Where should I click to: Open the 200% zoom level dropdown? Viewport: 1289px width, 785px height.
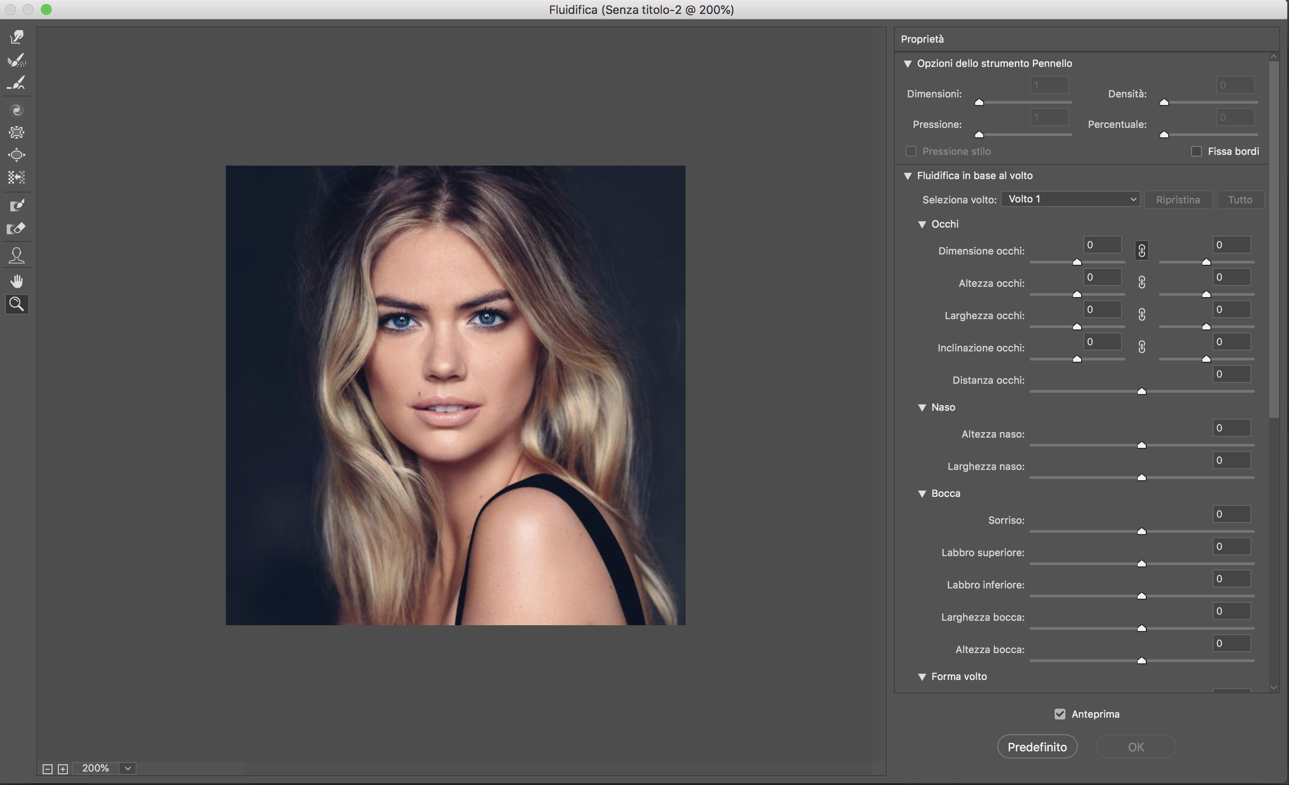tap(128, 768)
